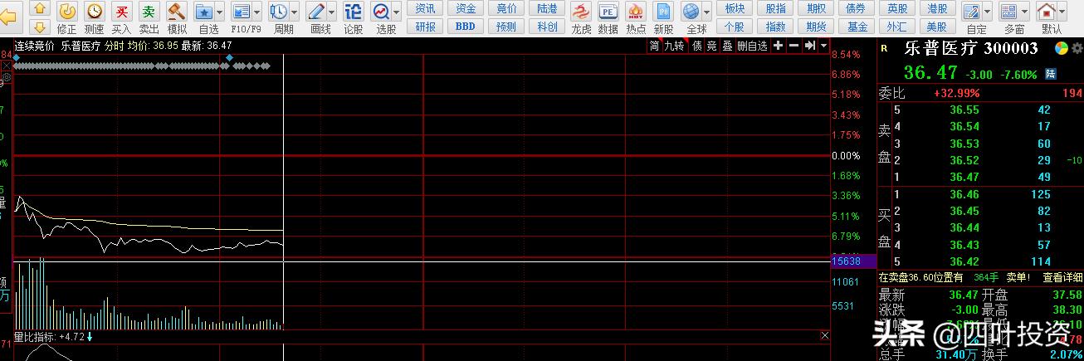Select the 基金 fund menu item
The width and height of the screenshot is (1084, 361).
point(857,27)
